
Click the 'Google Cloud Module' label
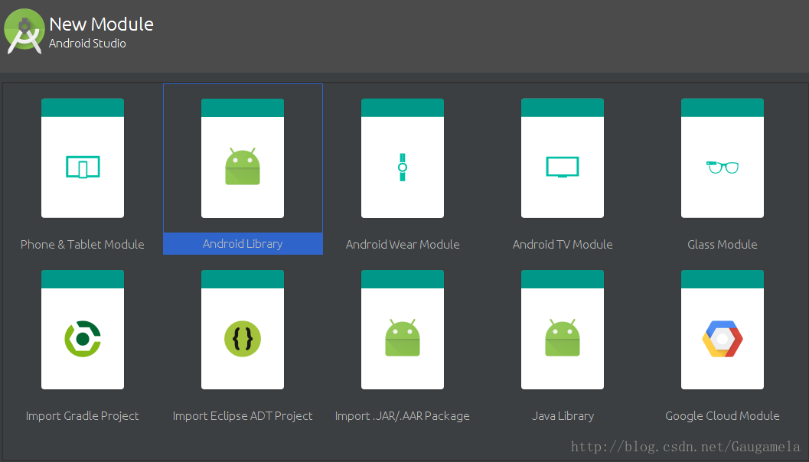coord(723,415)
